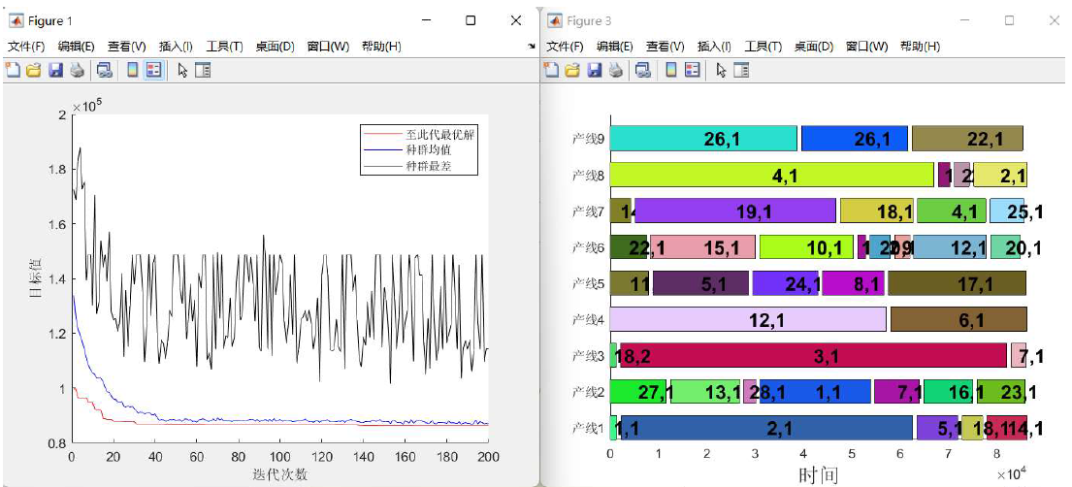Viewport: 1072px width, 487px height.
Task: Maximize the Figure 1 window
Action: point(471,21)
